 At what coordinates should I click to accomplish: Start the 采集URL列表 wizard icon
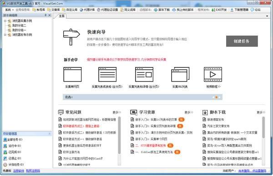tap(180, 74)
